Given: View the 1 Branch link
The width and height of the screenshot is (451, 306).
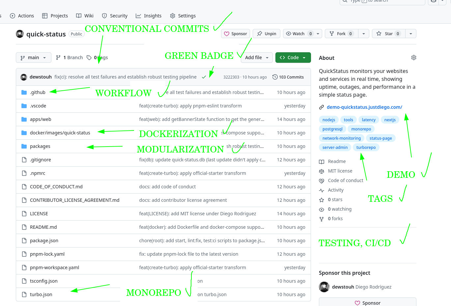Looking at the screenshot, I should click(69, 58).
